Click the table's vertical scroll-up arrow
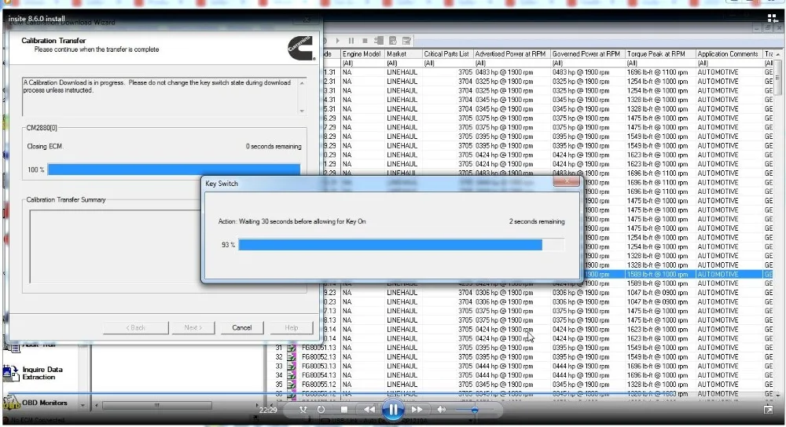This screenshot has height=427, width=786. pyautogui.click(x=778, y=54)
